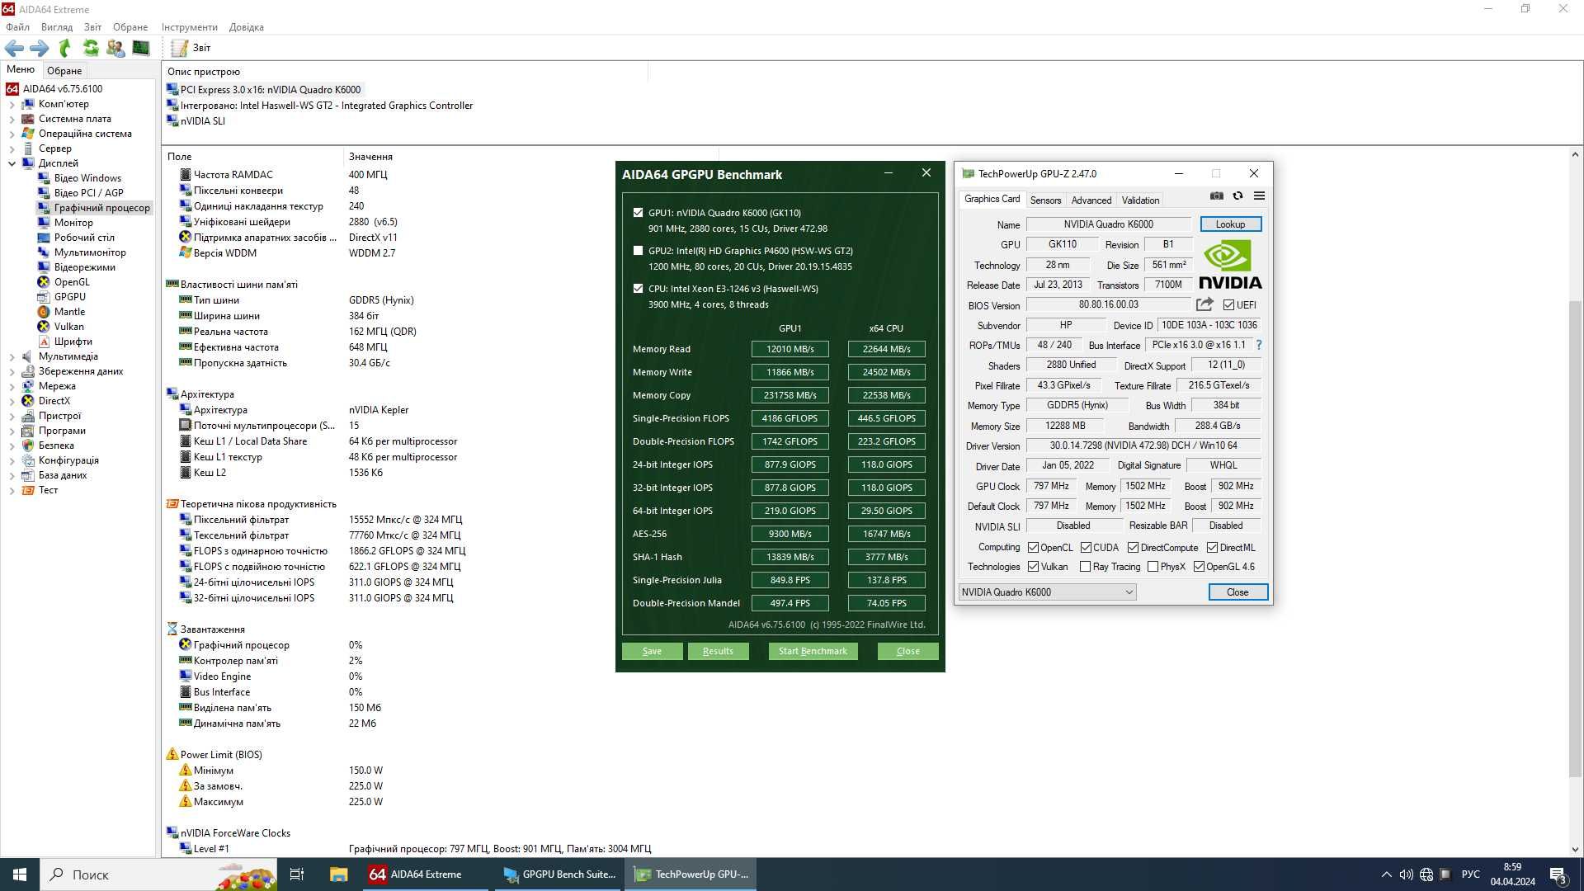The height and width of the screenshot is (891, 1584).
Task: Check GPU2 Intel HD Graphics P4600 checkbox
Action: [x=638, y=251]
